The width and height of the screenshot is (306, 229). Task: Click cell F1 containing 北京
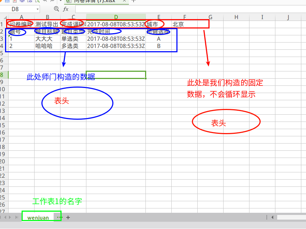point(184,24)
